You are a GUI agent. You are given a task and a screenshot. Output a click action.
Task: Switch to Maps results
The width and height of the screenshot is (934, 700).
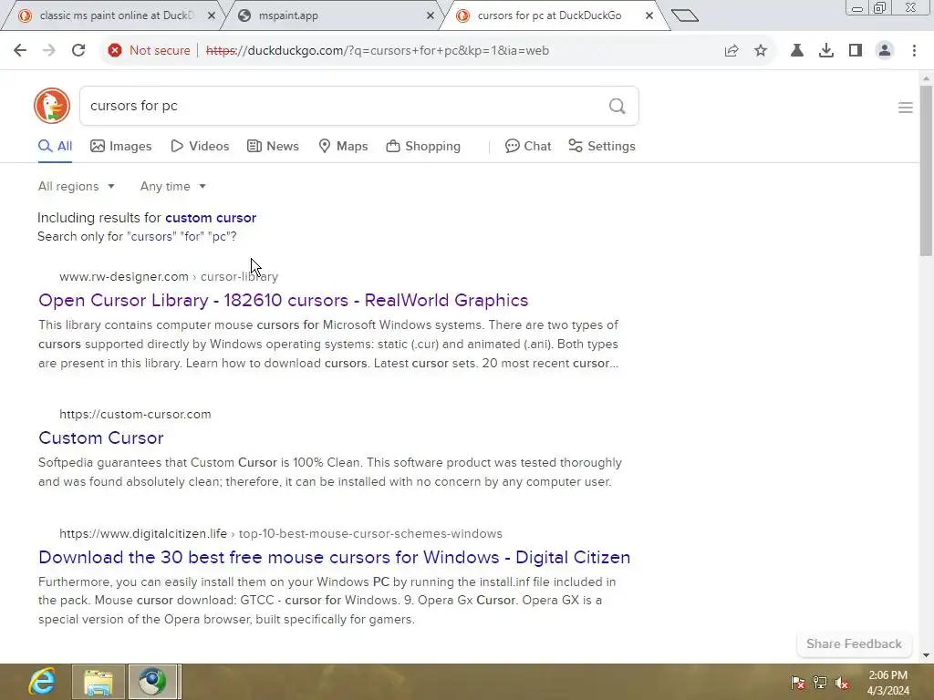click(343, 147)
